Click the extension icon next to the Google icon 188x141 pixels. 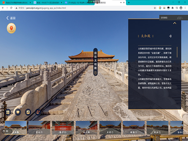(164, 8)
